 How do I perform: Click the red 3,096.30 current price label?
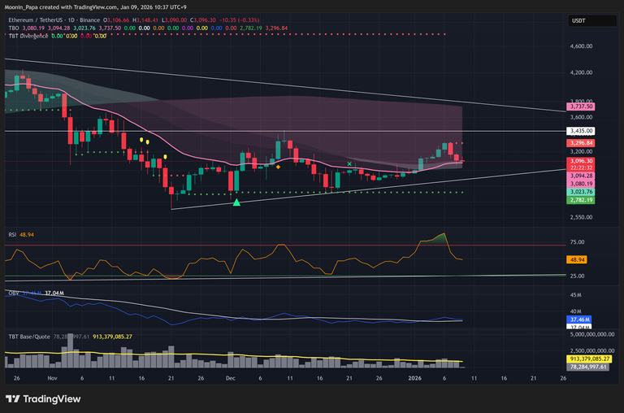(x=583, y=161)
